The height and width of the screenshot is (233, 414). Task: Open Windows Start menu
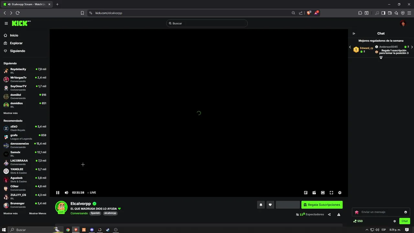(4, 230)
